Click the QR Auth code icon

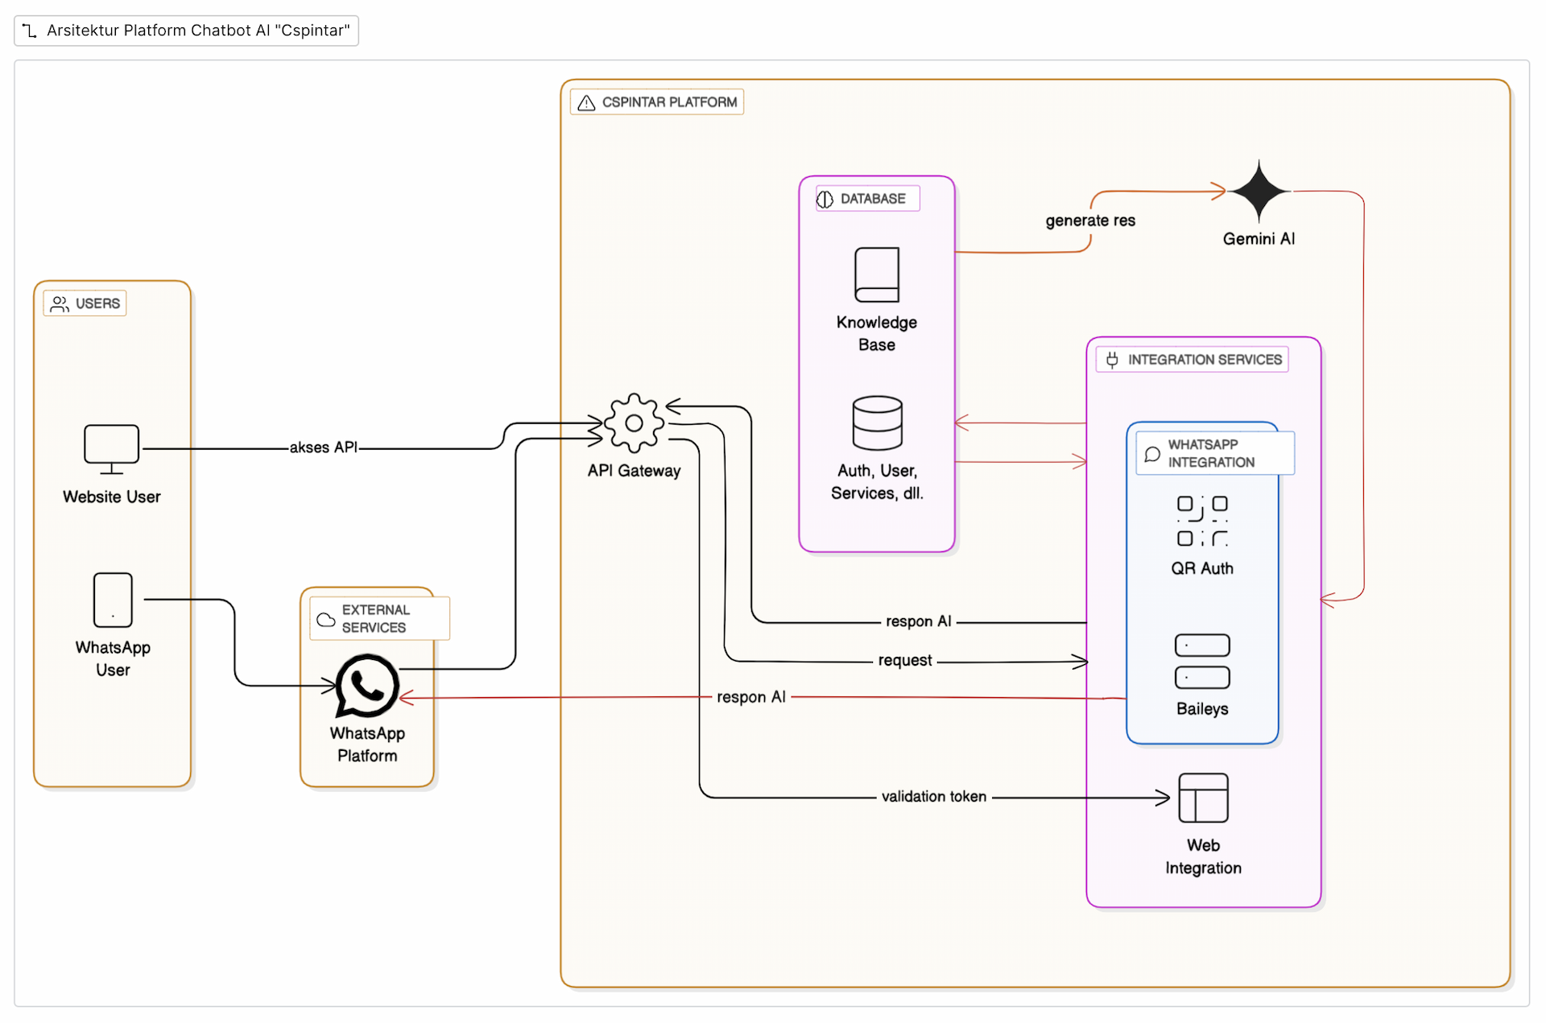click(x=1202, y=521)
